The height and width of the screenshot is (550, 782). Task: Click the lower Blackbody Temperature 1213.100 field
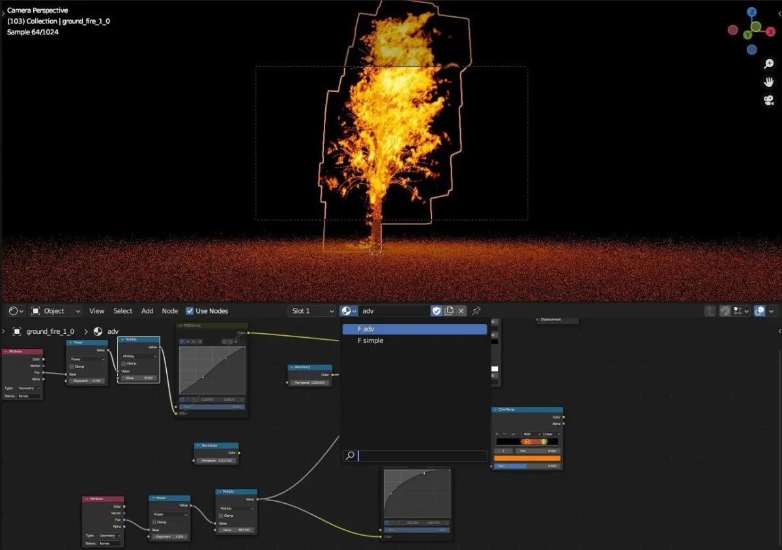point(217,461)
